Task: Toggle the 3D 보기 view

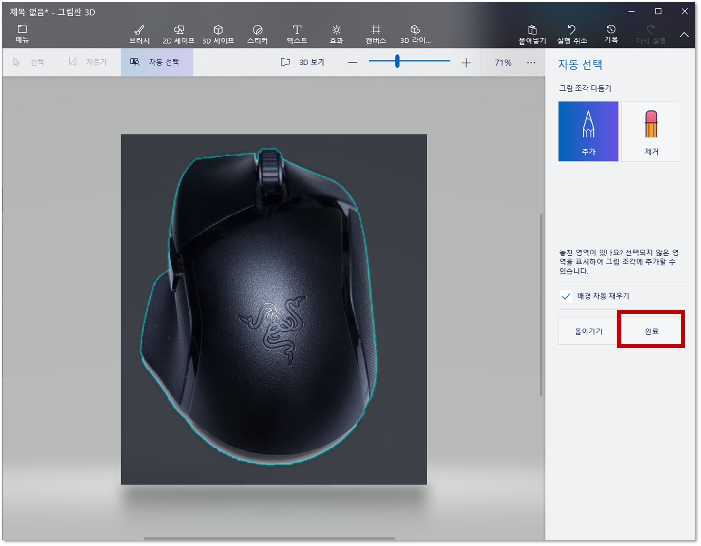Action: tap(303, 62)
